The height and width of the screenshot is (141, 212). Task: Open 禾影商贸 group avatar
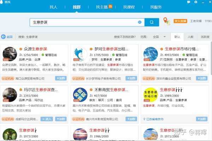click(x=80, y=95)
